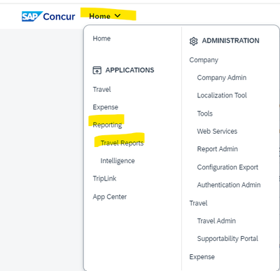Open Tools under Company
Screen dimensions: 280x271
pyautogui.click(x=205, y=113)
